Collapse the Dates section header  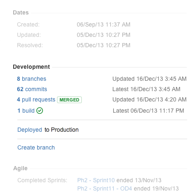point(21,12)
